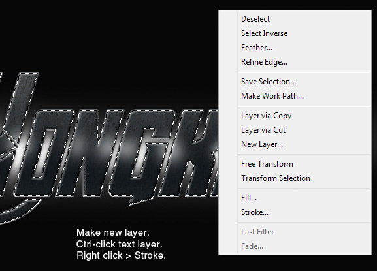
Task: Click the 'Ctrl-click text layer.' caption line
Action: 120,244
